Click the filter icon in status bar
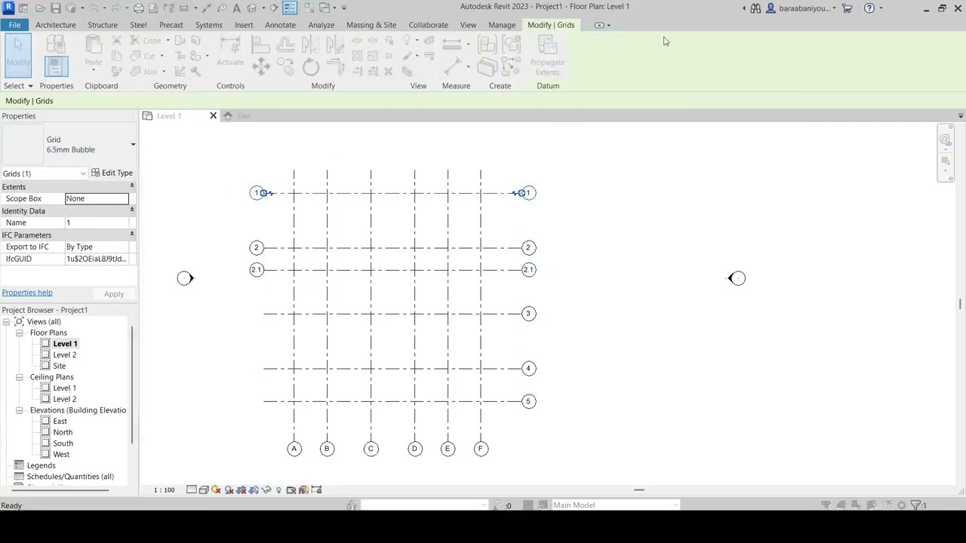The width and height of the screenshot is (966, 543). (x=915, y=505)
